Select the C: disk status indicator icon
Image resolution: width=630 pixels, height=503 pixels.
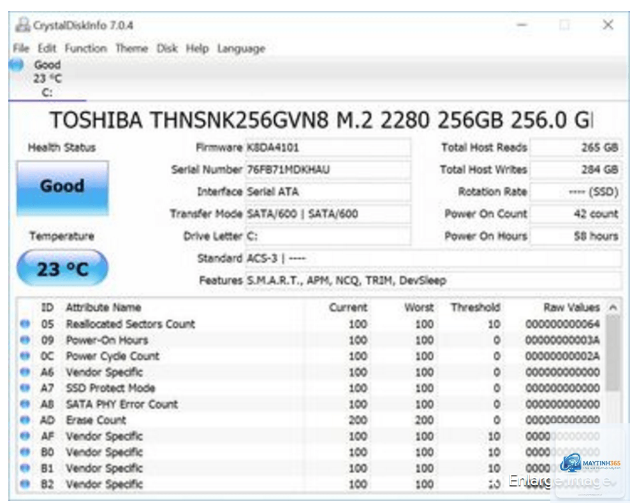(x=17, y=64)
